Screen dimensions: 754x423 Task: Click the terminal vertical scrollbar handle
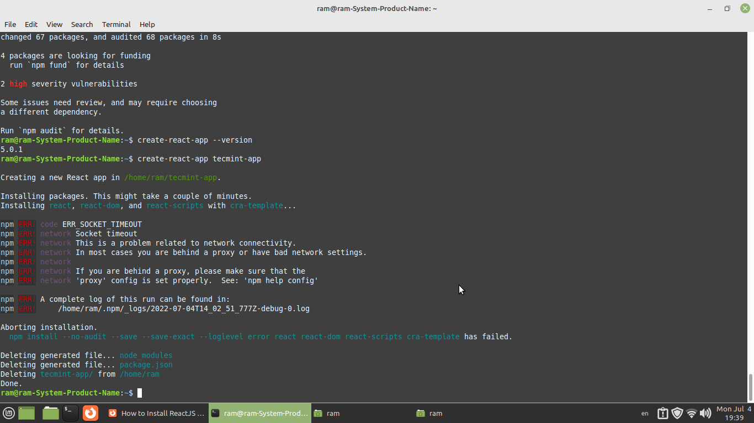pos(750,388)
